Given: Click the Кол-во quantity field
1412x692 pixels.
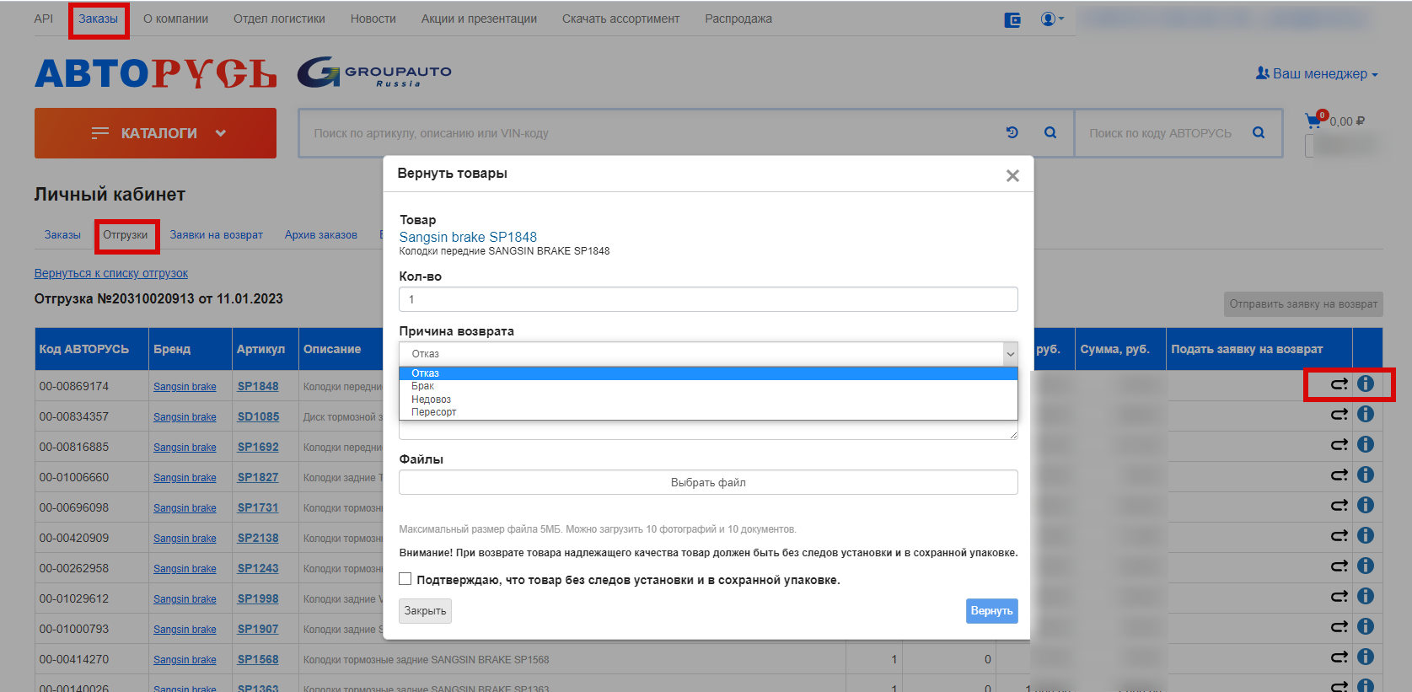Looking at the screenshot, I should [x=708, y=299].
